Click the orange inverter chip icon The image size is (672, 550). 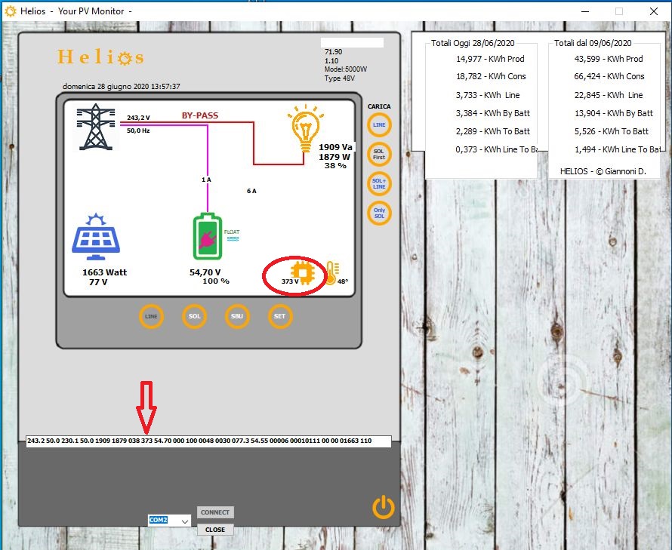(x=301, y=272)
